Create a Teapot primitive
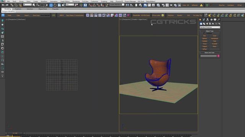The image size is (245, 137). point(204,46)
